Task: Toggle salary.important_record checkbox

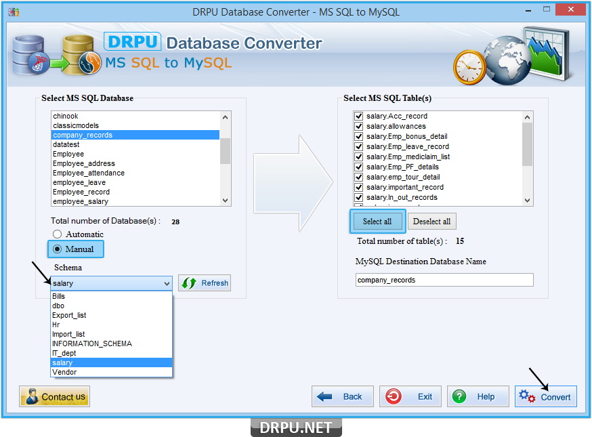Action: pyautogui.click(x=359, y=188)
